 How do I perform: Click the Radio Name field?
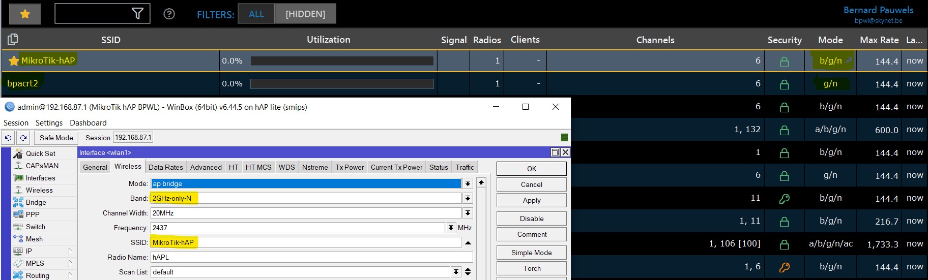(311, 257)
